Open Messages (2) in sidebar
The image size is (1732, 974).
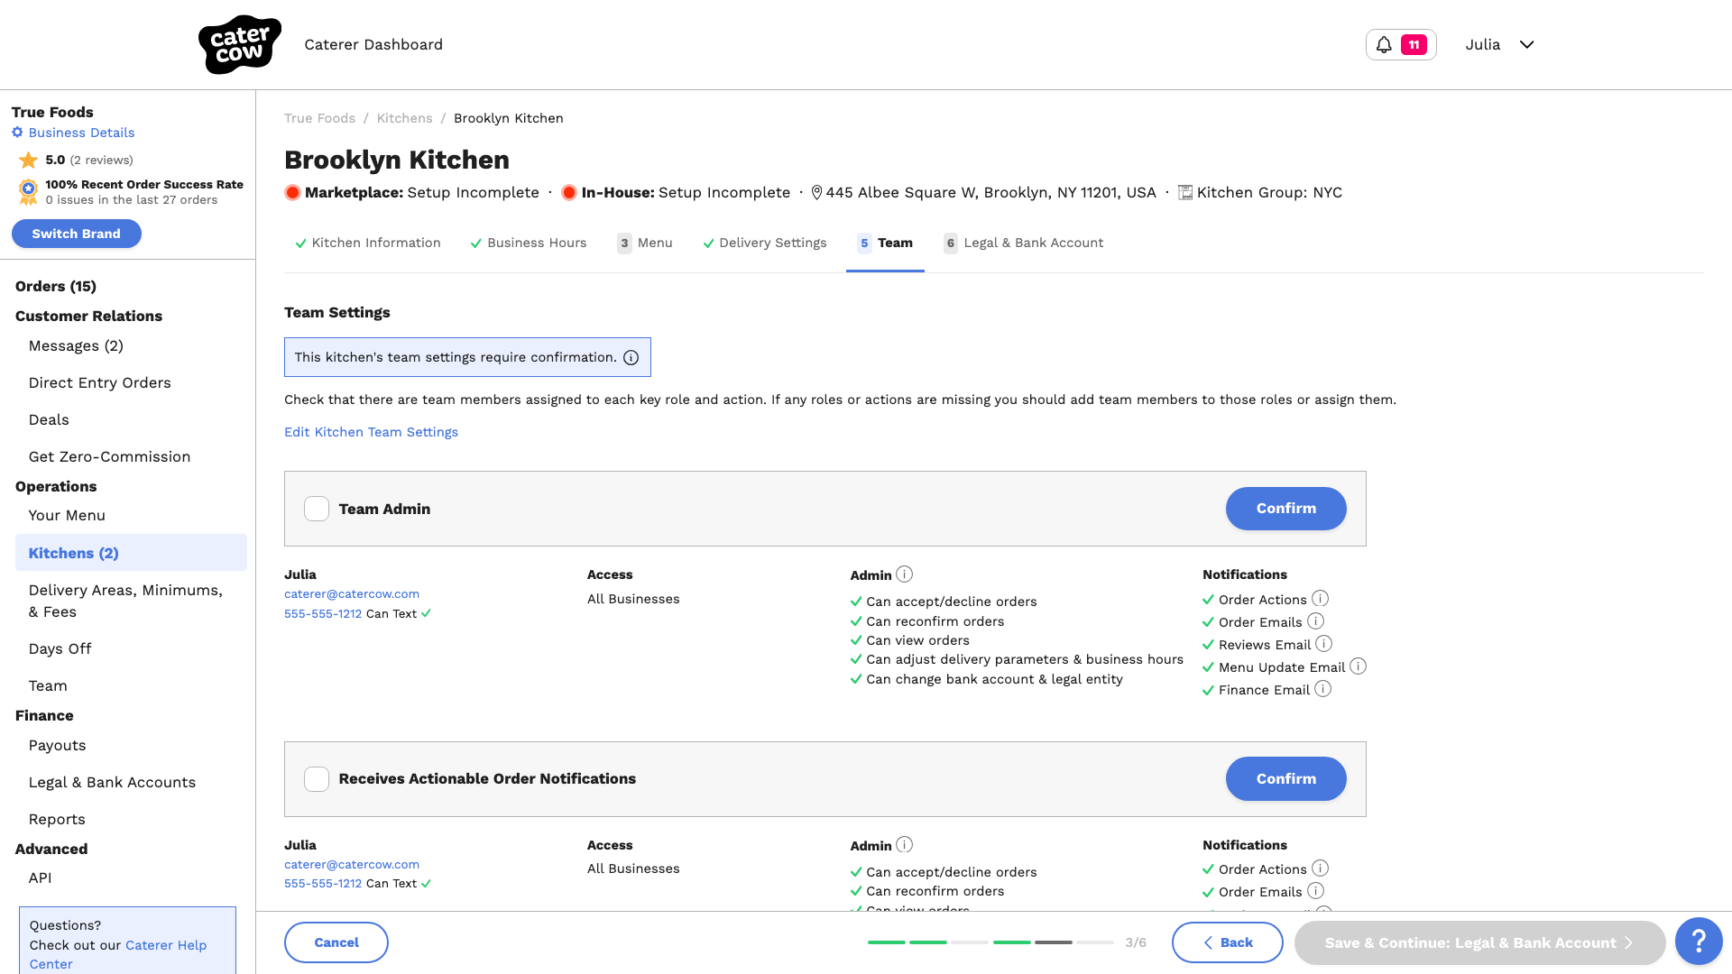(76, 345)
